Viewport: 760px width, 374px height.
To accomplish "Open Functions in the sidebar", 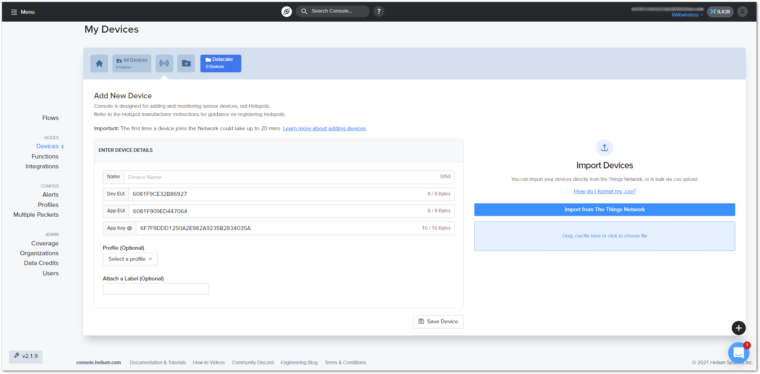I will 45,157.
